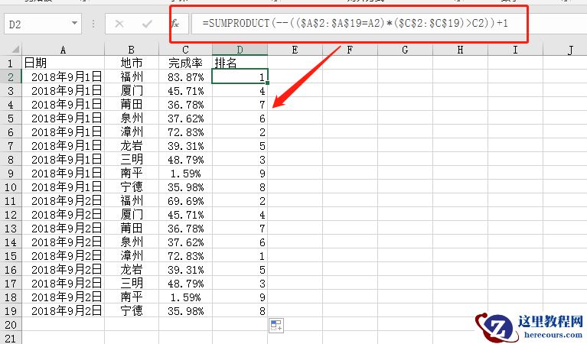This screenshot has width=587, height=344.
Task: Click the 厦门 cell in row 3
Action: (132, 90)
